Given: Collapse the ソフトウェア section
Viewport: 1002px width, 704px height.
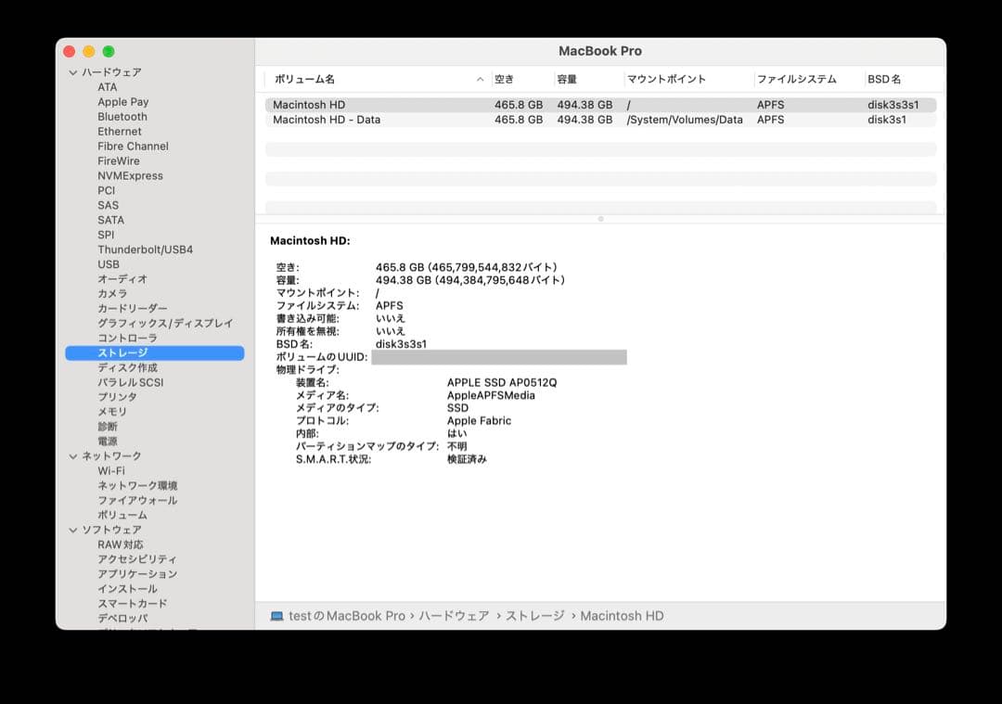Looking at the screenshot, I should click(x=72, y=530).
